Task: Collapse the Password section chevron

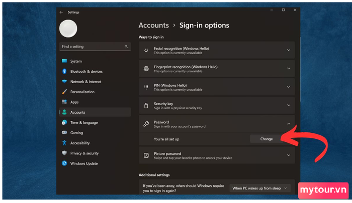Action: (x=289, y=123)
